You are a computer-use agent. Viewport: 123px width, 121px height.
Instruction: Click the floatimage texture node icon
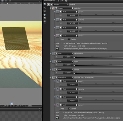click(x=53, y=77)
